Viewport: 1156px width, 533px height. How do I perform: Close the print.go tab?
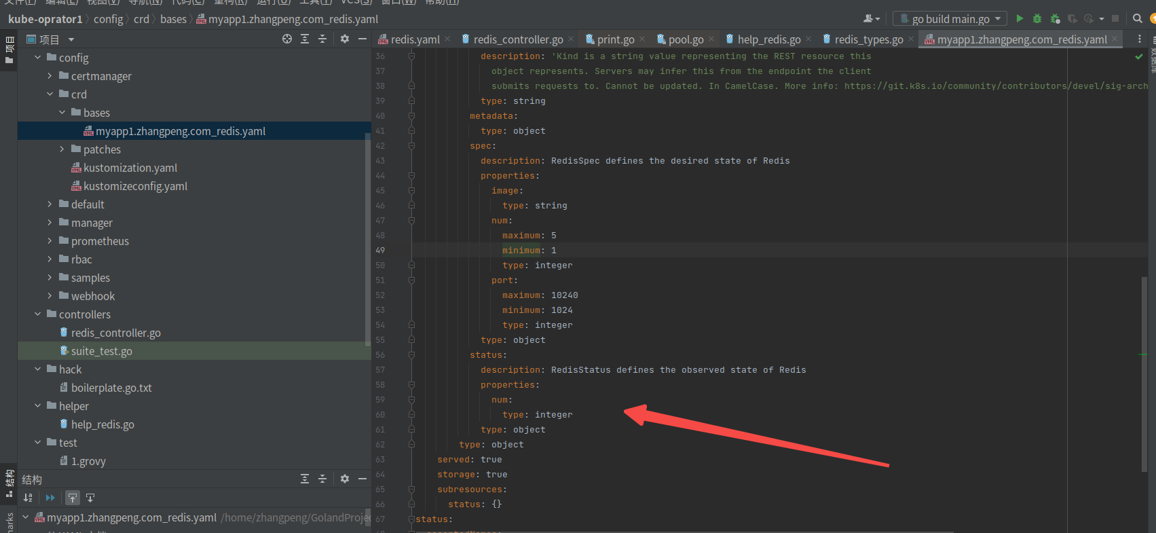(x=642, y=39)
